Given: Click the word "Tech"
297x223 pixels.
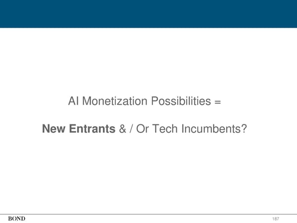Looking at the screenshot, I should tap(166, 129).
